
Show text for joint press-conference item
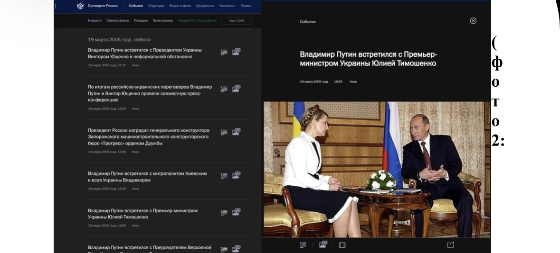[224, 89]
